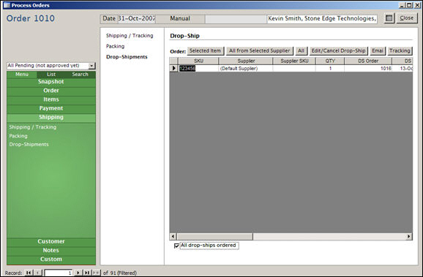Click the grid view icon beside Close
The image size is (423, 277).
click(389, 18)
